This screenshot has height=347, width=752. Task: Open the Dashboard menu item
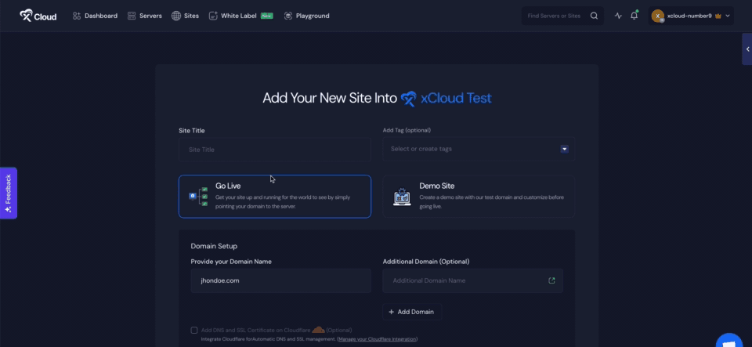[x=95, y=16]
